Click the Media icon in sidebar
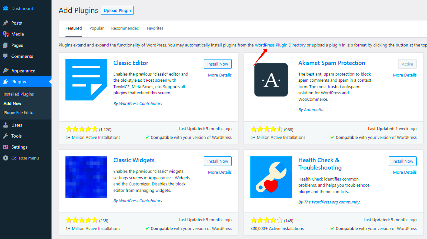 (6, 34)
